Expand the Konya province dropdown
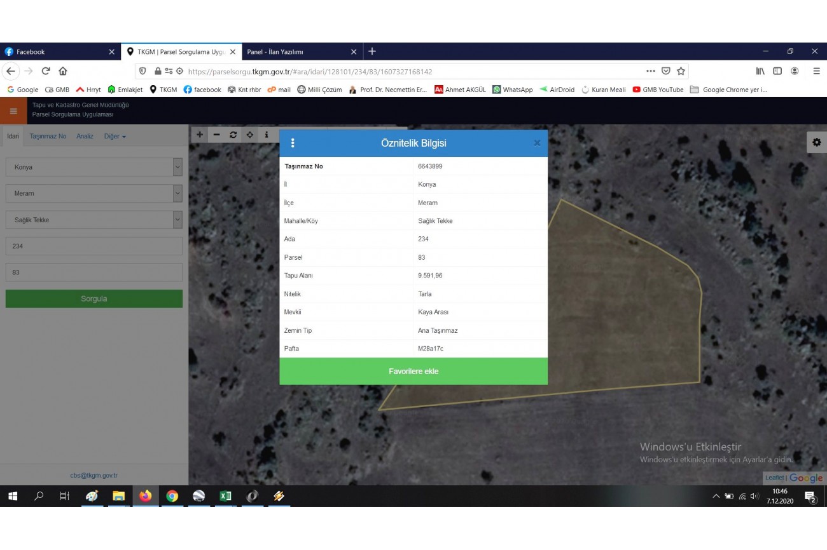827x550 pixels. (x=177, y=167)
